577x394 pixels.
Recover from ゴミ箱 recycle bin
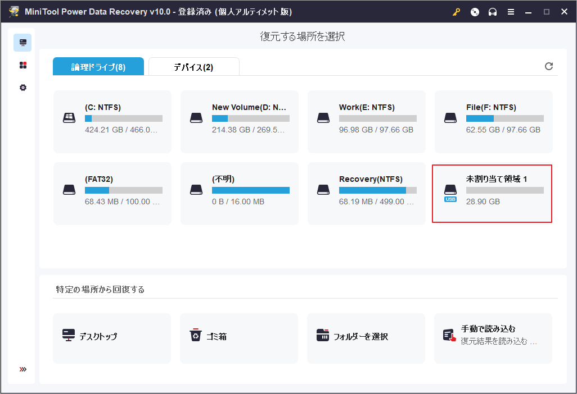pyautogui.click(x=239, y=338)
